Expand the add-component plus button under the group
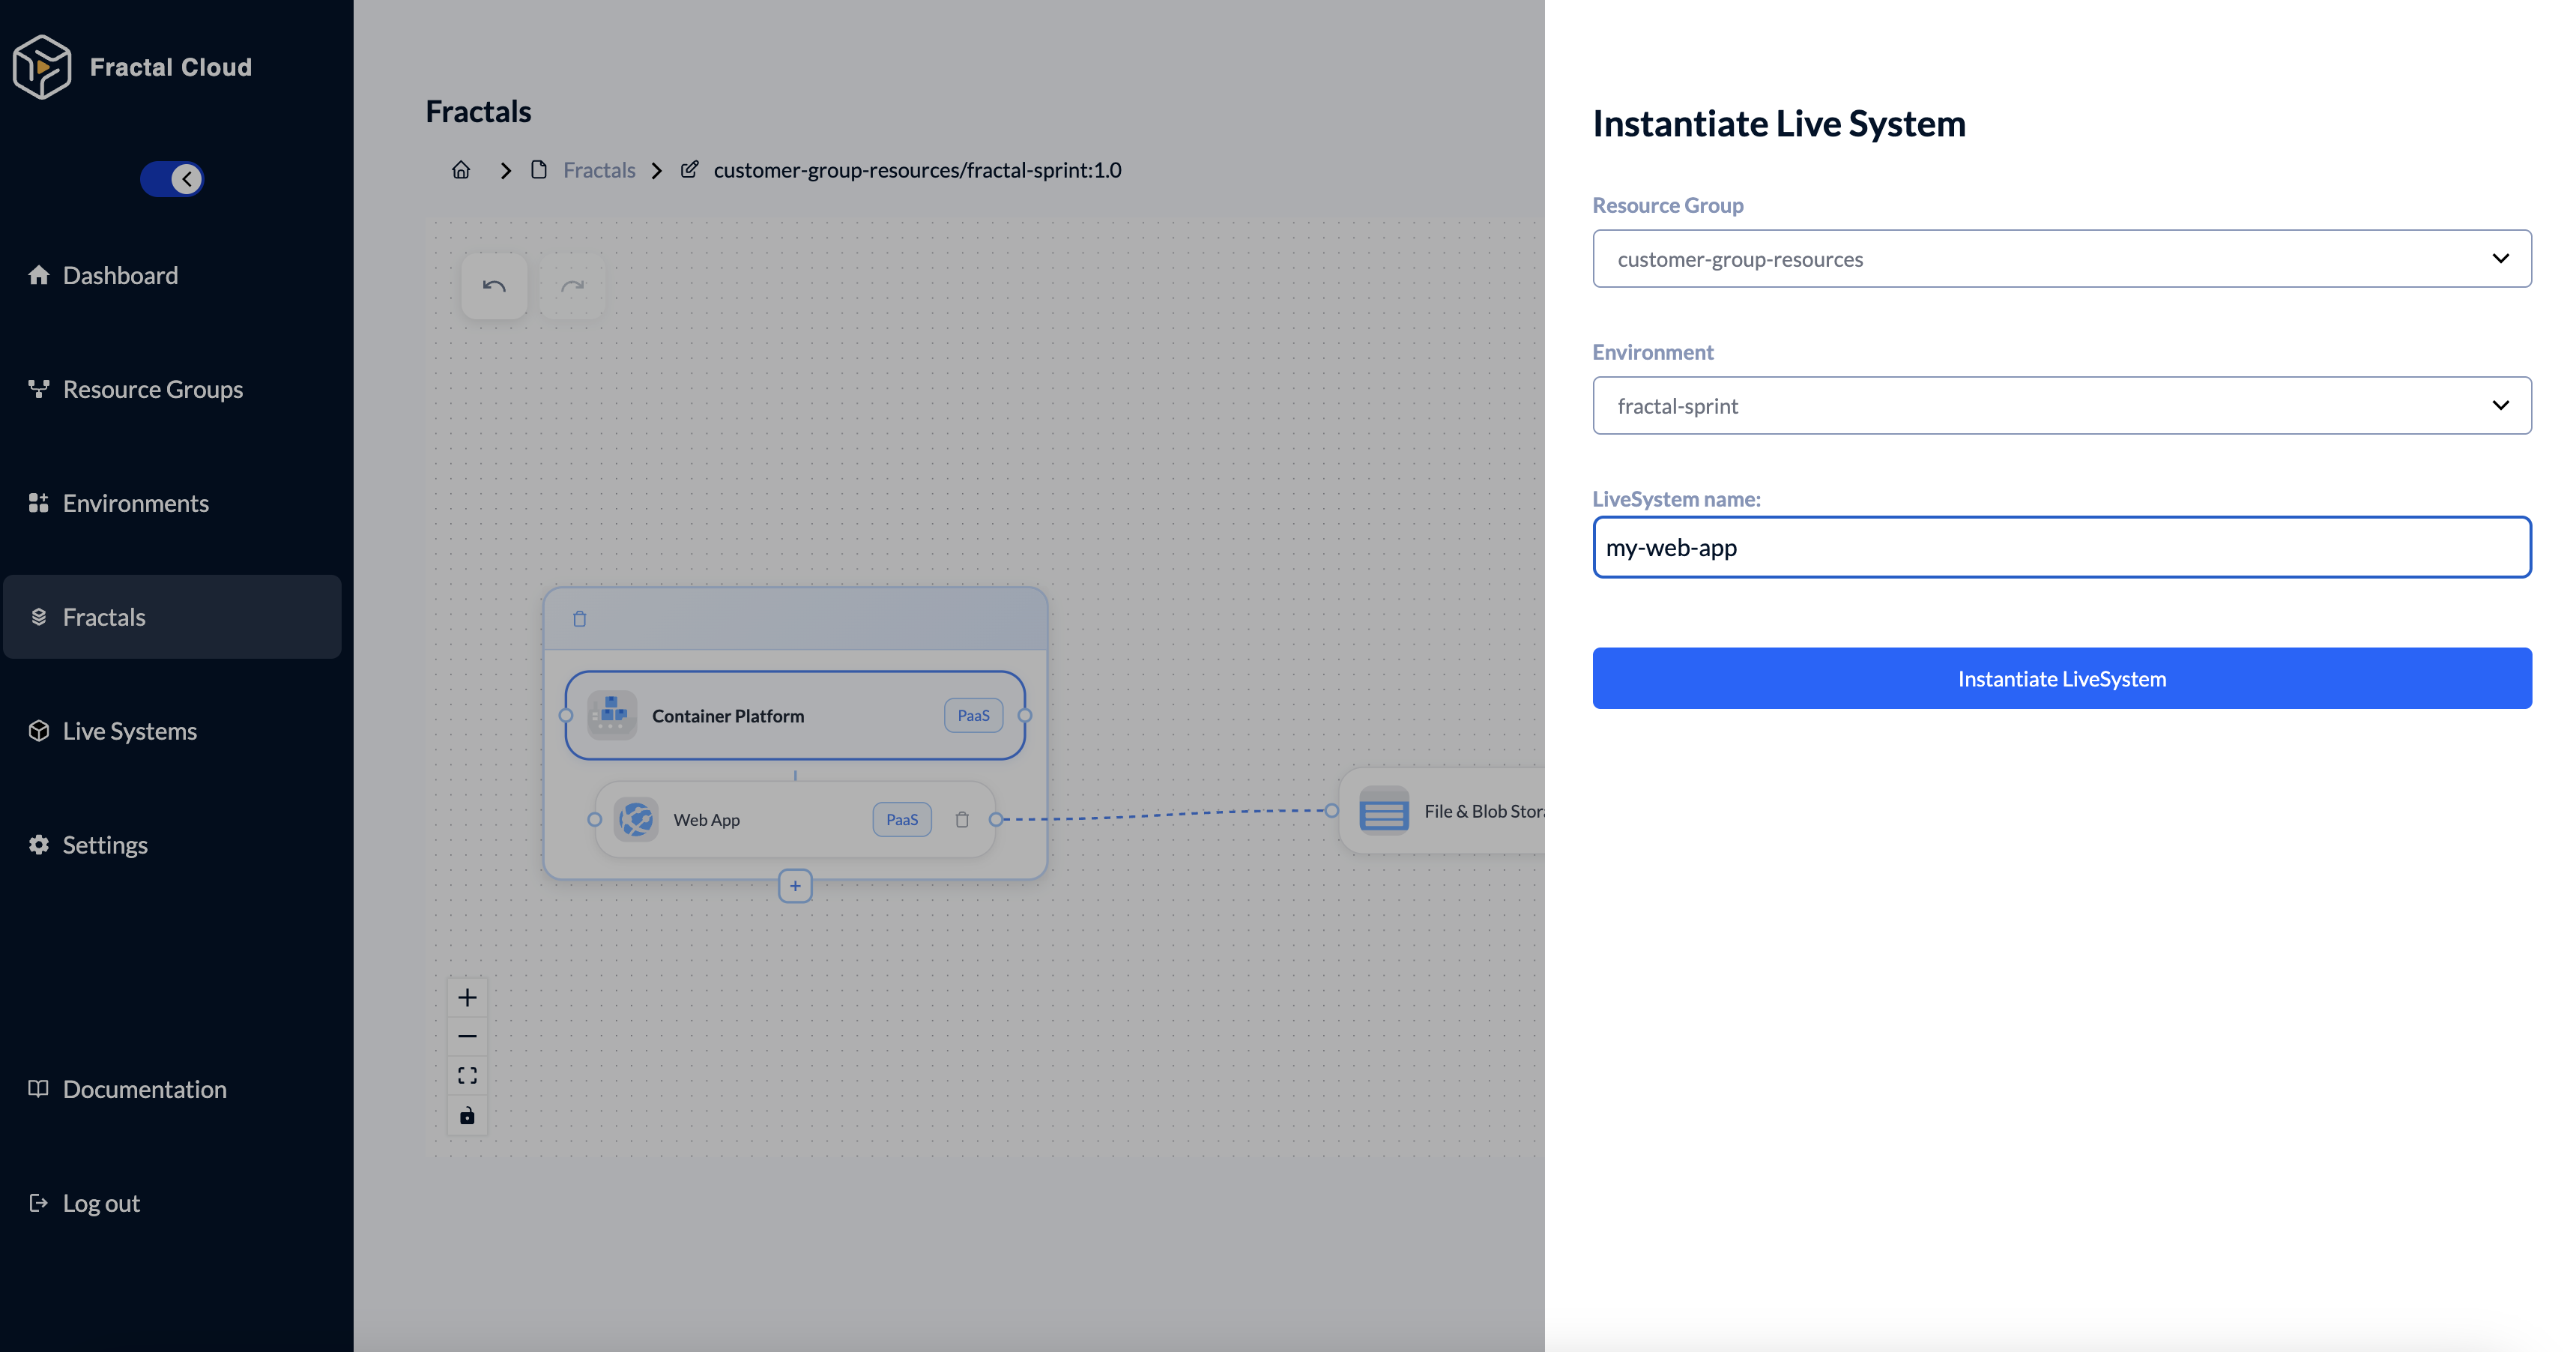The height and width of the screenshot is (1352, 2576). 794,886
